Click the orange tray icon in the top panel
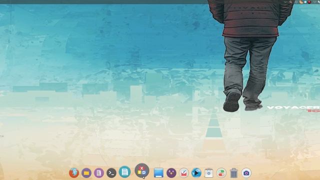 click(301, 2)
